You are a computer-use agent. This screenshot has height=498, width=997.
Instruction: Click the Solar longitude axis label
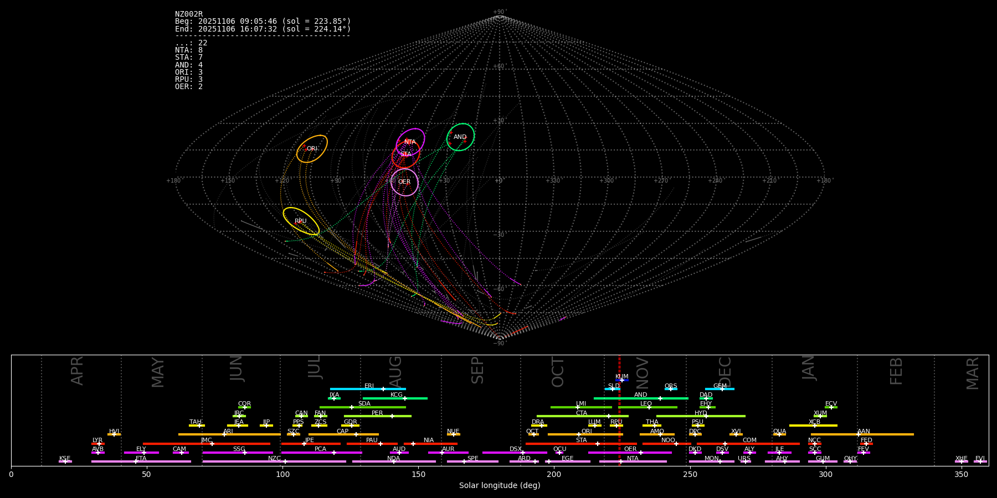[500, 486]
